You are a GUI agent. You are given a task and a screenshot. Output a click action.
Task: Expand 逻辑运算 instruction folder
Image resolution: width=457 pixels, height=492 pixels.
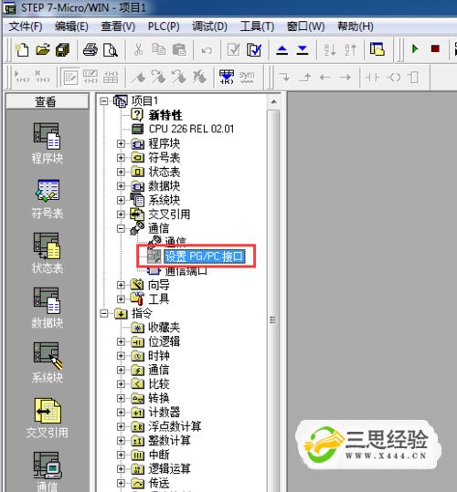click(x=121, y=469)
